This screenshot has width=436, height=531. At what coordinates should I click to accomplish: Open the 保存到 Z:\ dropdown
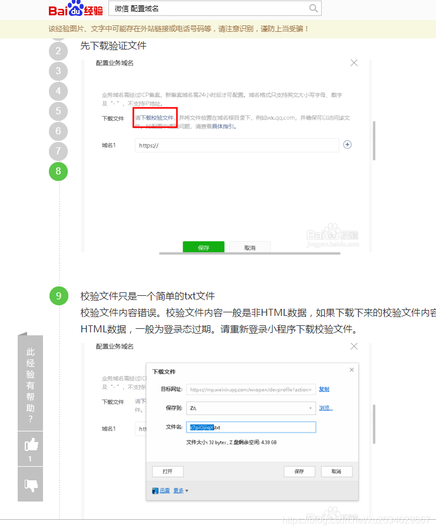coord(251,408)
